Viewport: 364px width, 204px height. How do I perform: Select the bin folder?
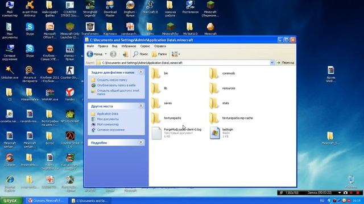[x=159, y=73]
